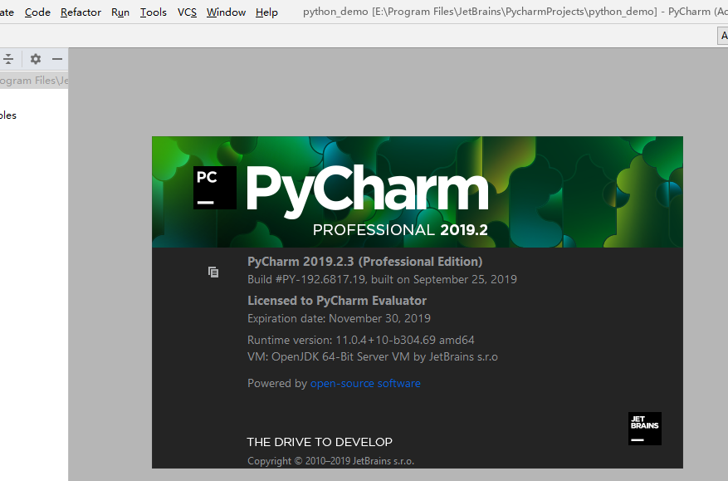Select the PyCharm 2019.2.3 (Professional Edition) text
This screenshot has height=481, width=728.
[365, 262]
